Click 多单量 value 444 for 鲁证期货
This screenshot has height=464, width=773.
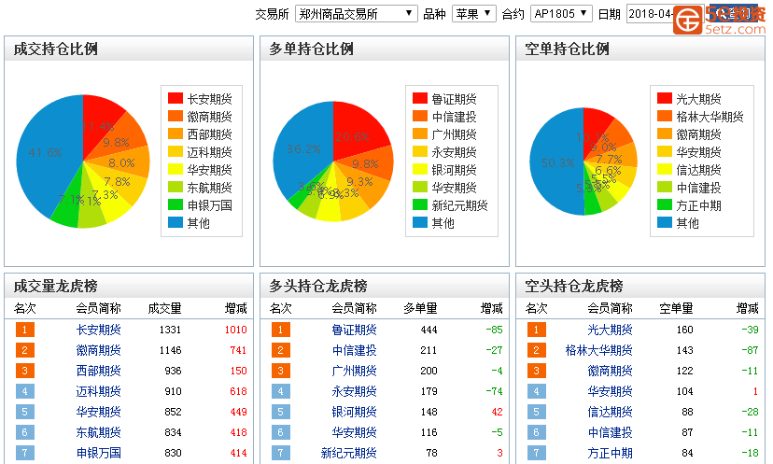(429, 330)
